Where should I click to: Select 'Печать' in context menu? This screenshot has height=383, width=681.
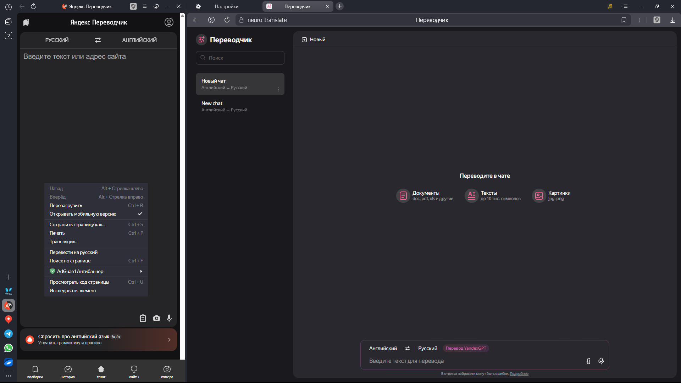coord(96,233)
